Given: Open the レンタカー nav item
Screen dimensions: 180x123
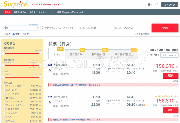Looking at the screenshot, I should [43, 12].
